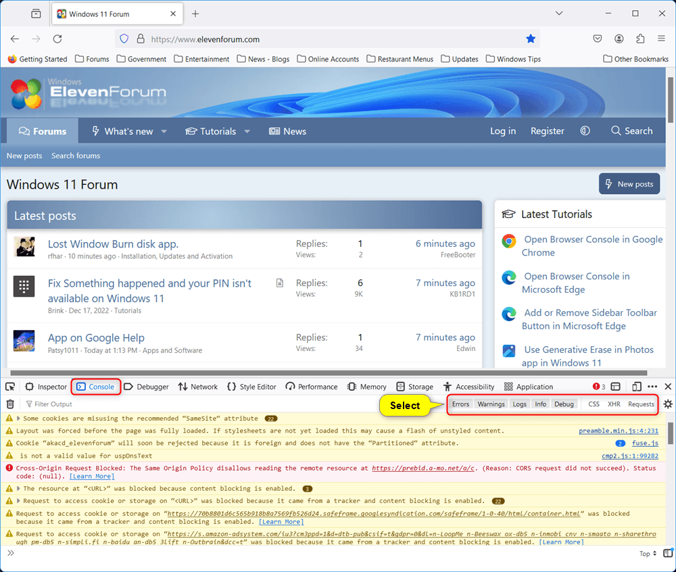Toggle the Warnings filter
The width and height of the screenshot is (676, 572).
tap(491, 404)
